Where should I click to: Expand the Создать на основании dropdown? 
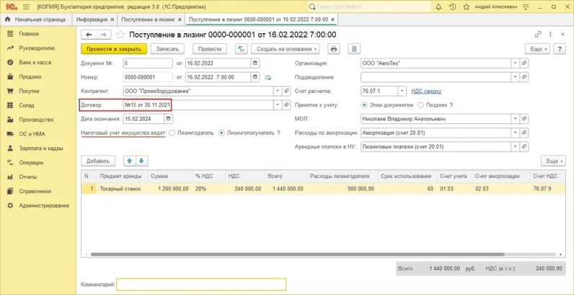coord(286,48)
